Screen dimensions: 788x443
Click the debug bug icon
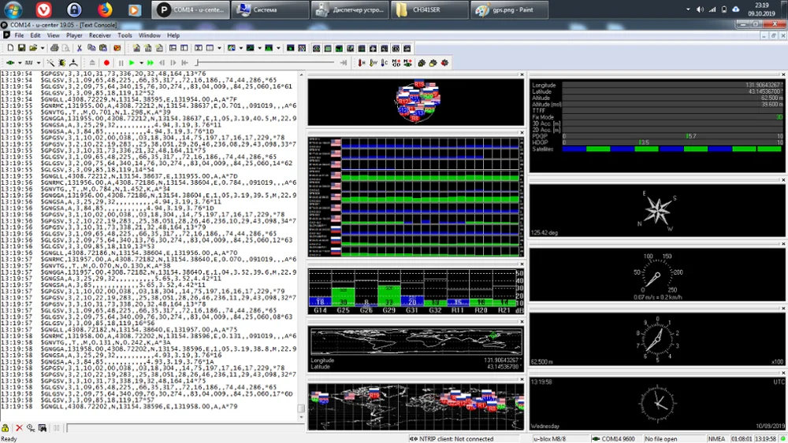coord(61,63)
